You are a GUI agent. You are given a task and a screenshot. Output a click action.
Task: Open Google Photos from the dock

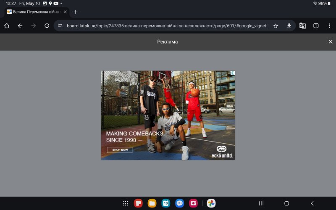pyautogui.click(x=211, y=203)
